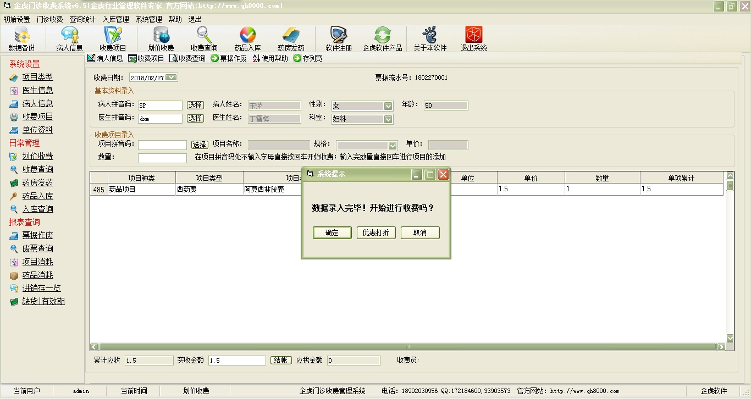This screenshot has width=751, height=399.
Task: Select 医生信息 in the sidebar
Action: [x=37, y=91]
